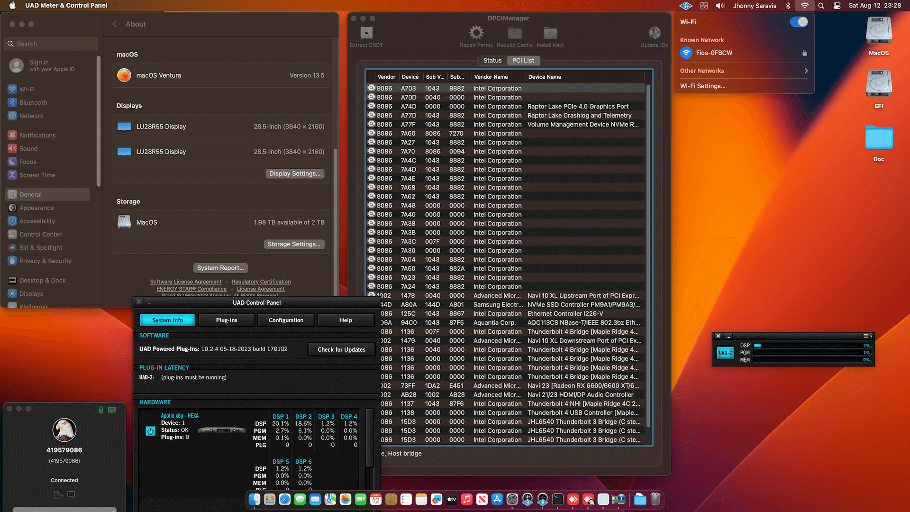Open Spotlight search in menu bar
910x512 pixels.
pos(821,6)
